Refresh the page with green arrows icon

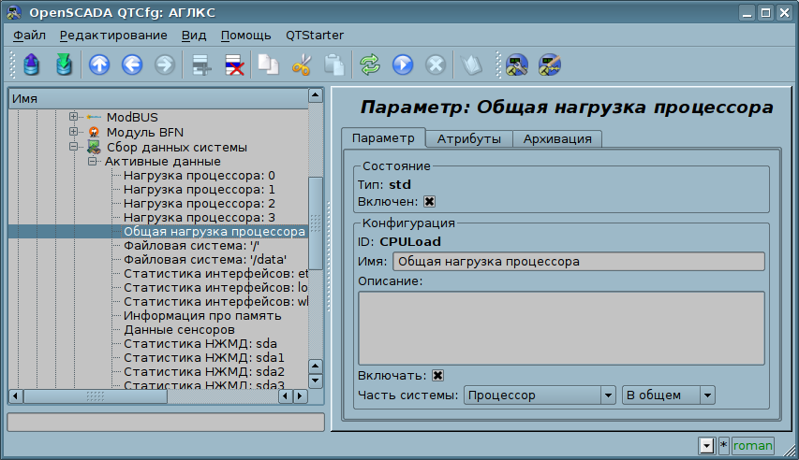(370, 65)
